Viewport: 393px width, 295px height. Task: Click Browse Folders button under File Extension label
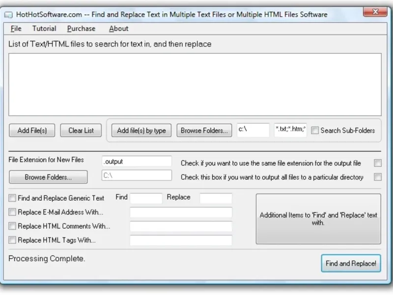pos(48,177)
